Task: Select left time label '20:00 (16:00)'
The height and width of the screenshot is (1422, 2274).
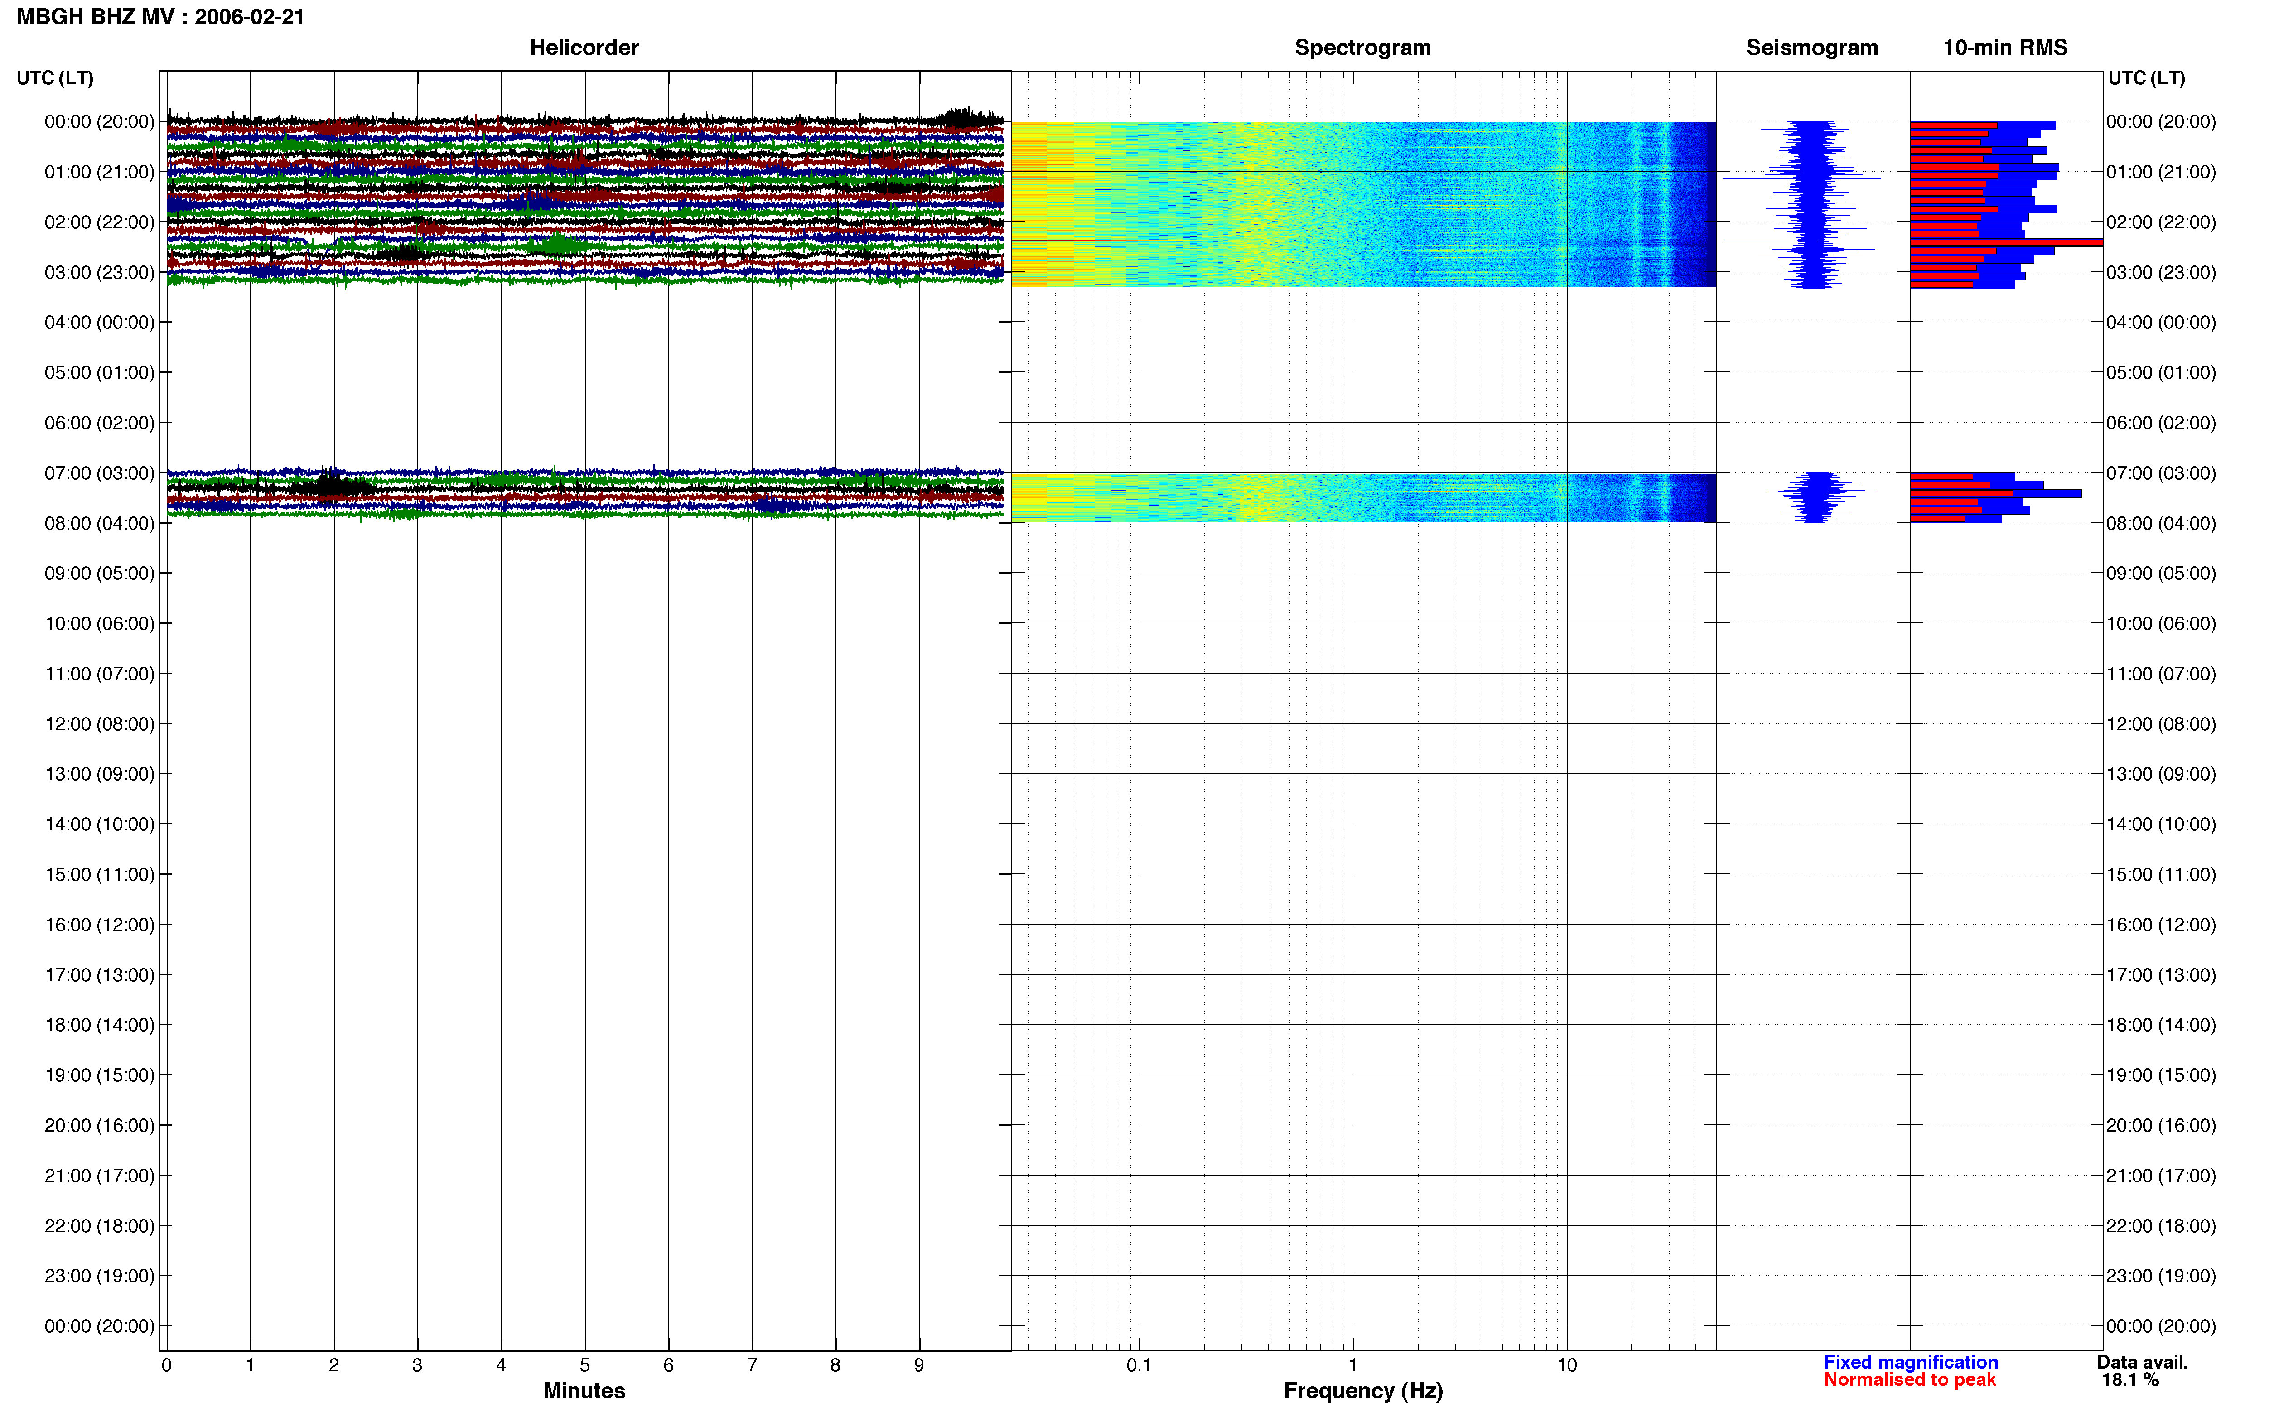Action: pos(100,1126)
